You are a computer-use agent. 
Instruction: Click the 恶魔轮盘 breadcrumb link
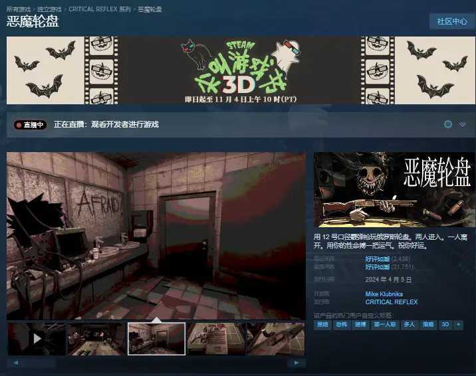150,9
